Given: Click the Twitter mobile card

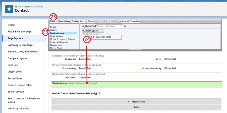Looking at the screenshot, I should click(137, 107).
